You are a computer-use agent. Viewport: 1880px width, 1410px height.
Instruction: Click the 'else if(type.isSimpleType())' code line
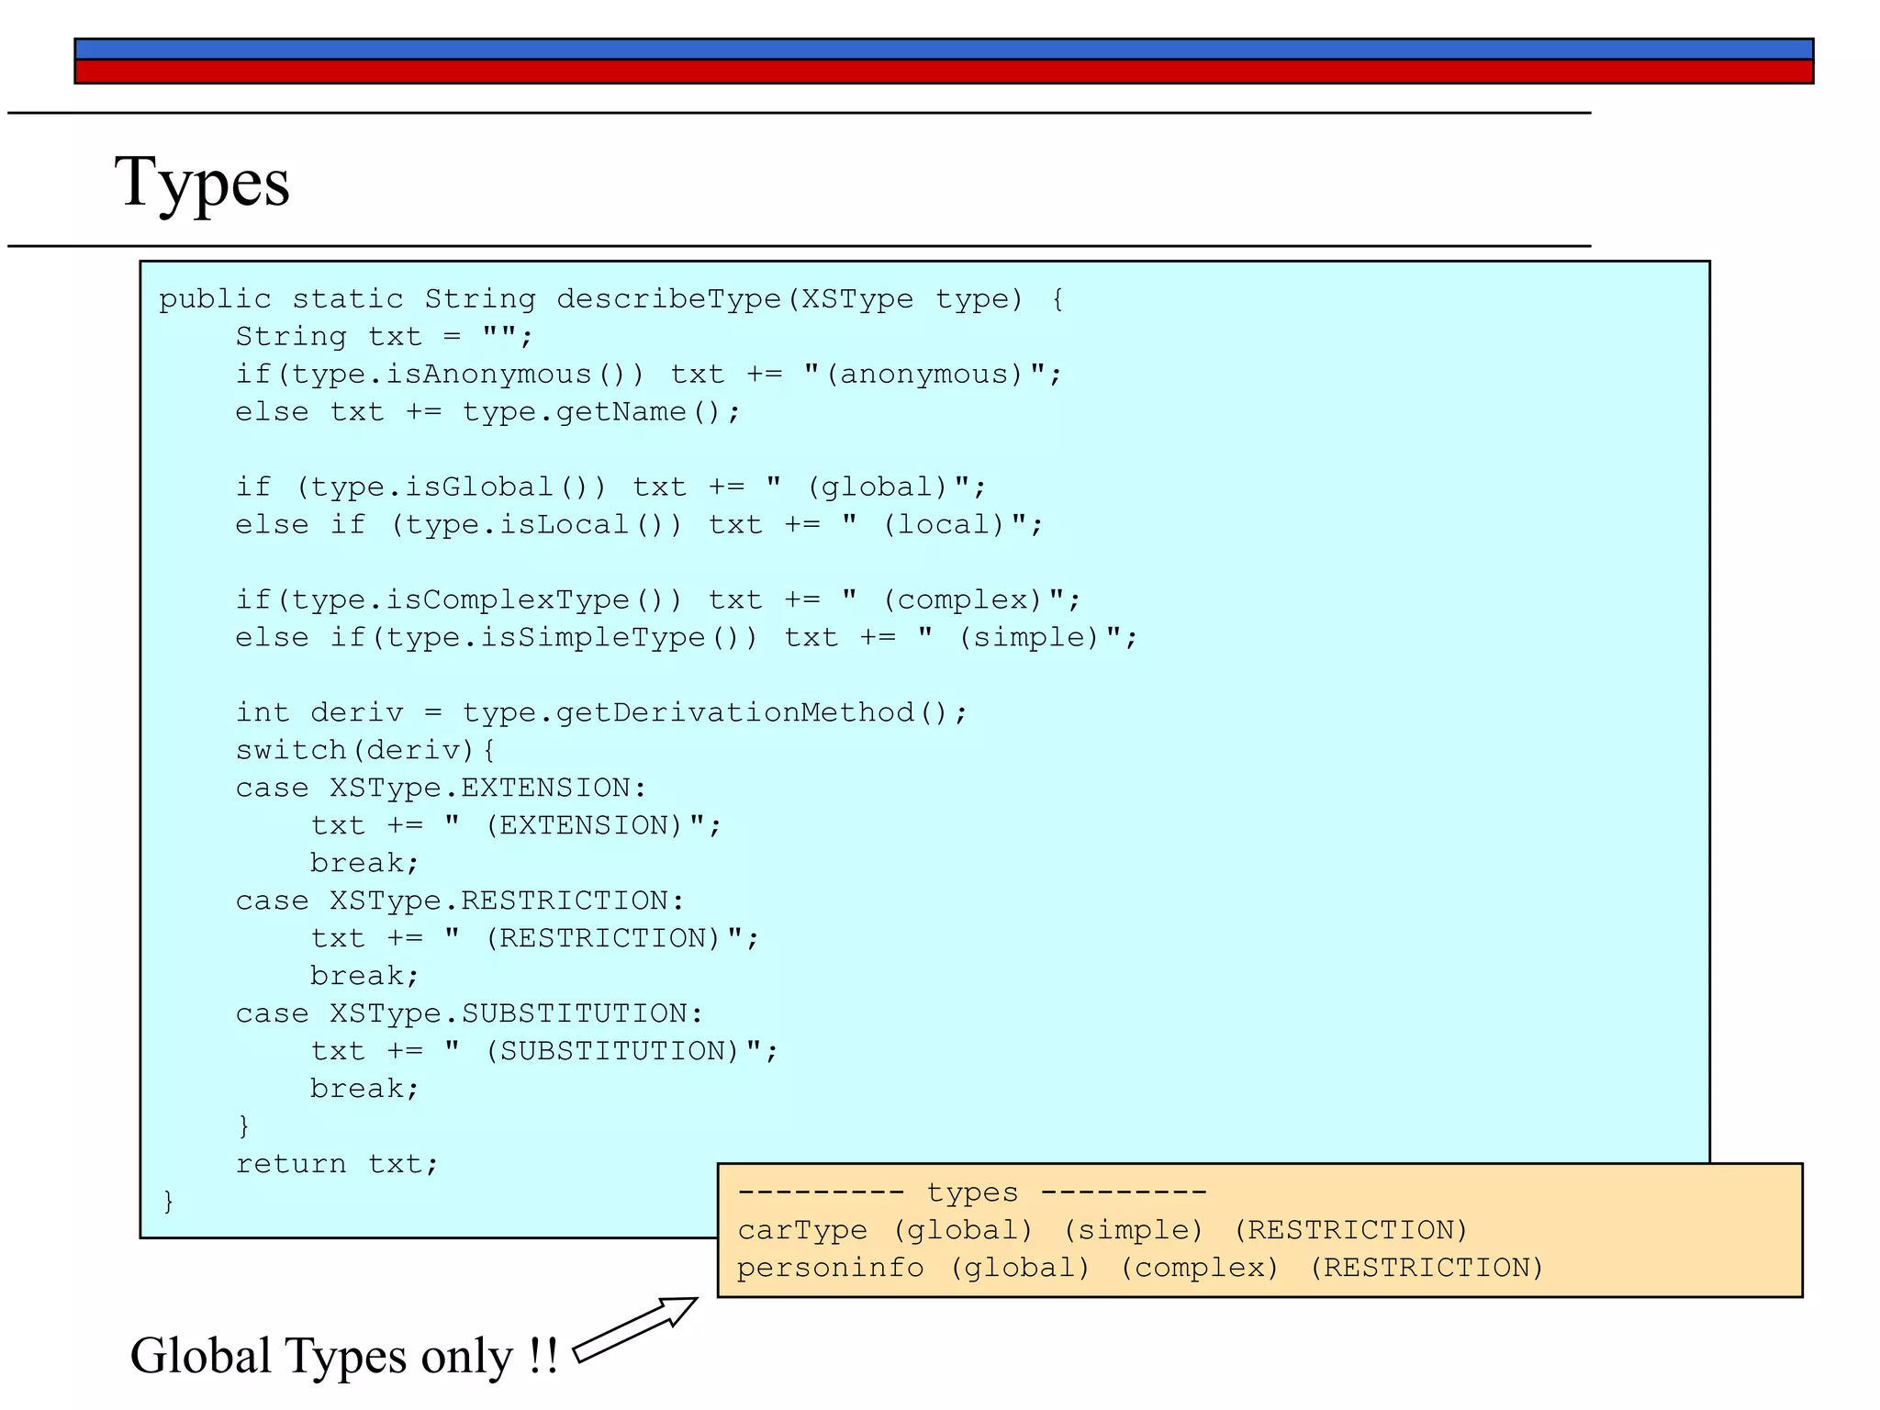687,638
